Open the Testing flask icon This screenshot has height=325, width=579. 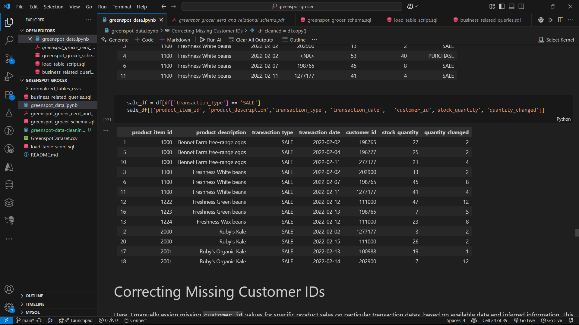coord(9,113)
